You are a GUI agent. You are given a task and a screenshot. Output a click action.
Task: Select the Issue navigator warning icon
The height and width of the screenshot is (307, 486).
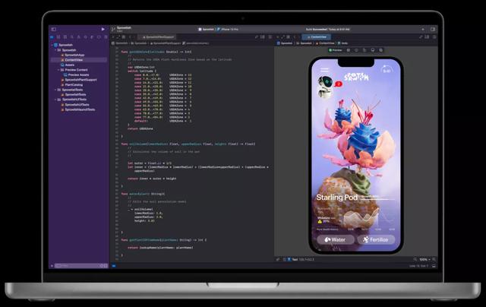79,37
